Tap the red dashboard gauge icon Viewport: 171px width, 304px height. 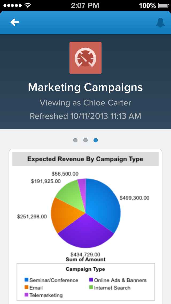85,58
